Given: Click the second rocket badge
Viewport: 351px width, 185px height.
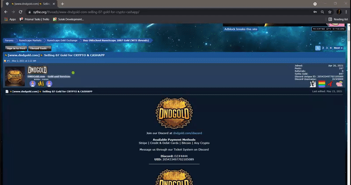Looking at the screenshot, I should pos(49,84).
